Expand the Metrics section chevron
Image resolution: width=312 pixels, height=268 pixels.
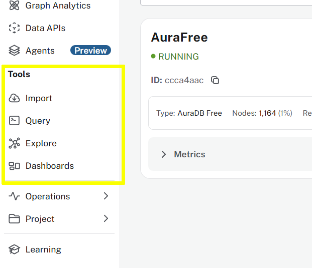click(x=163, y=154)
